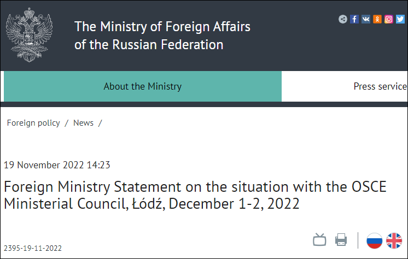Open the Twitter social icon
Viewport: 408px width, 259px height.
(x=400, y=19)
